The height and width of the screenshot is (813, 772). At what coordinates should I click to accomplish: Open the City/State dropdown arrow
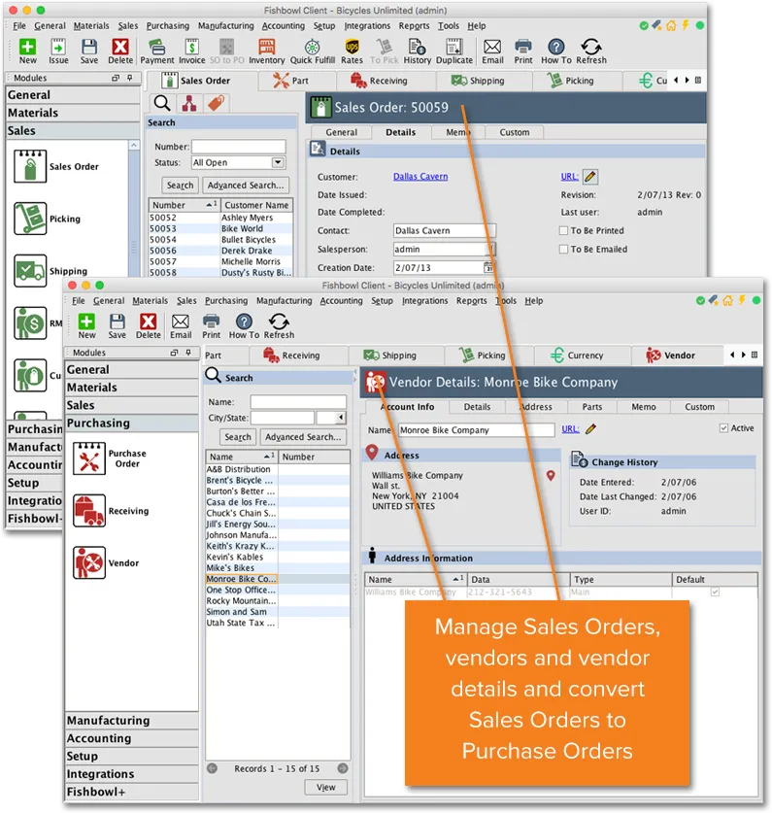tap(340, 418)
